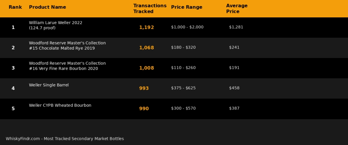Click the Price Range column header
The height and width of the screenshot is (145, 348).
[x=187, y=7]
